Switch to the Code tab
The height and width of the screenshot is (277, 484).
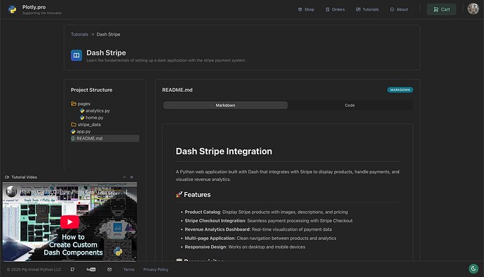click(x=350, y=105)
